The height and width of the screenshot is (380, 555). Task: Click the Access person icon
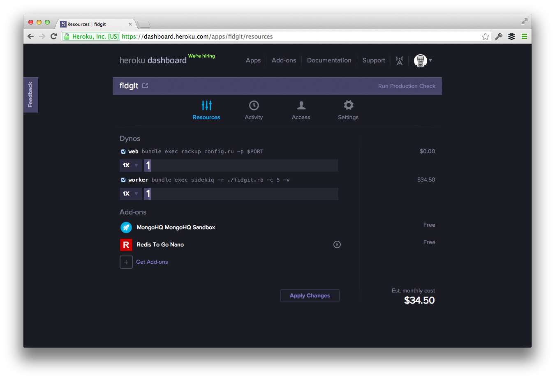coord(301,105)
